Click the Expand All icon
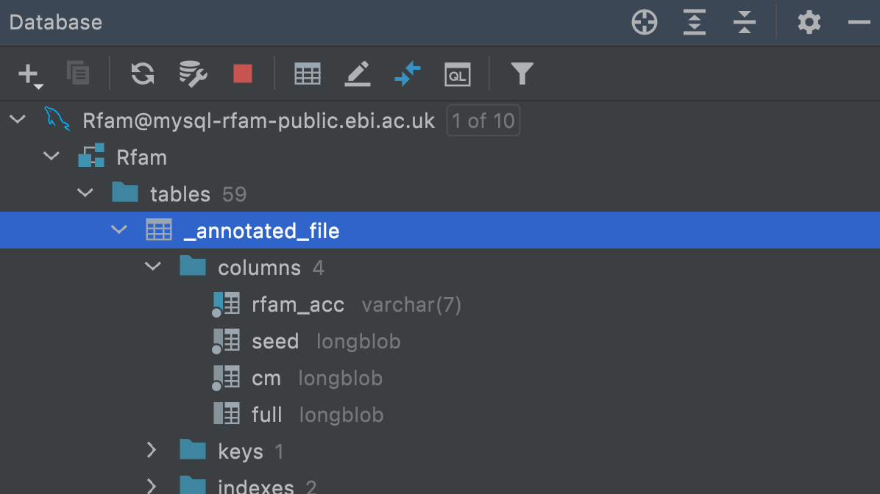Screen dimensions: 880x494 695,23
